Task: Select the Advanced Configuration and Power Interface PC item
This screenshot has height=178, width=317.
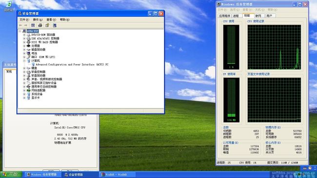Action: tap(72, 64)
